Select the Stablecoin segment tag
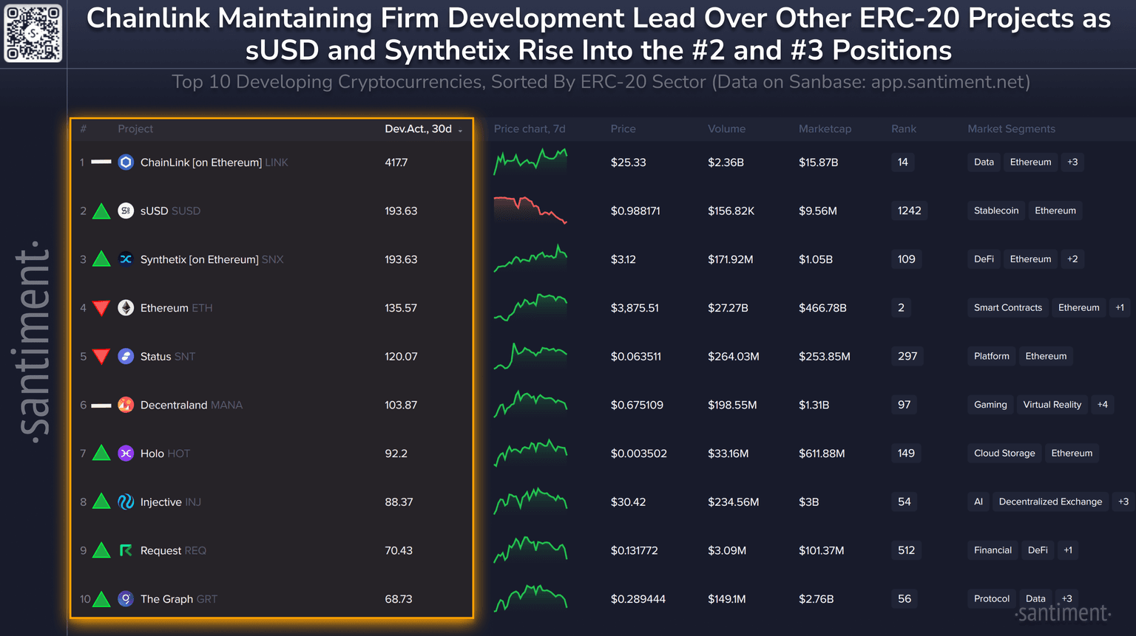This screenshot has width=1136, height=636. pos(995,211)
